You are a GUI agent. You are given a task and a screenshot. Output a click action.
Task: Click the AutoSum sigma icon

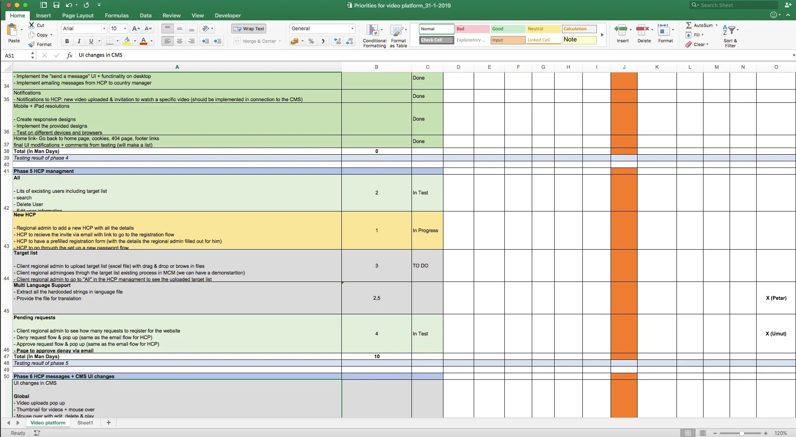tap(689, 25)
